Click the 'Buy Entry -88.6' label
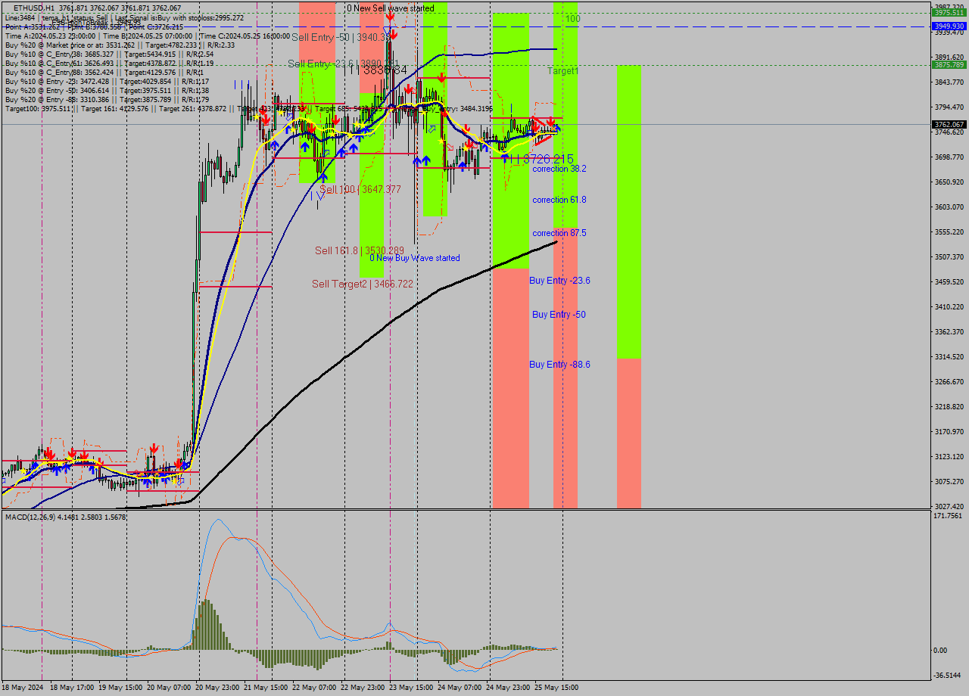969x696 pixels. tap(559, 365)
